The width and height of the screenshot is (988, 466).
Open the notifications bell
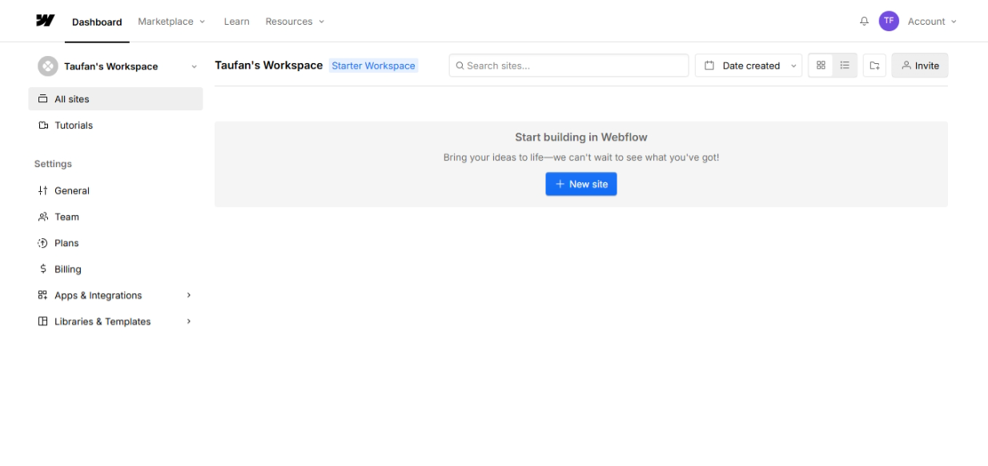point(864,22)
